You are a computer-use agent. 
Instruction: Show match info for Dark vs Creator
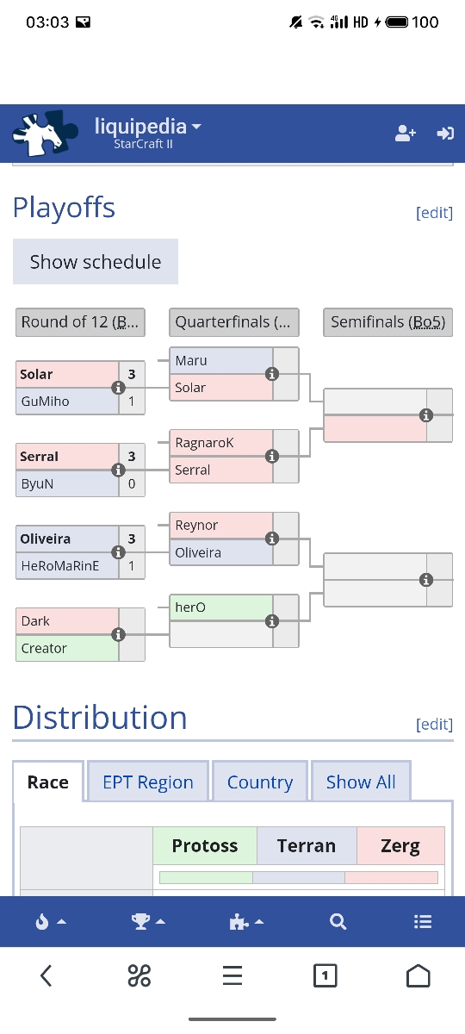119,634
